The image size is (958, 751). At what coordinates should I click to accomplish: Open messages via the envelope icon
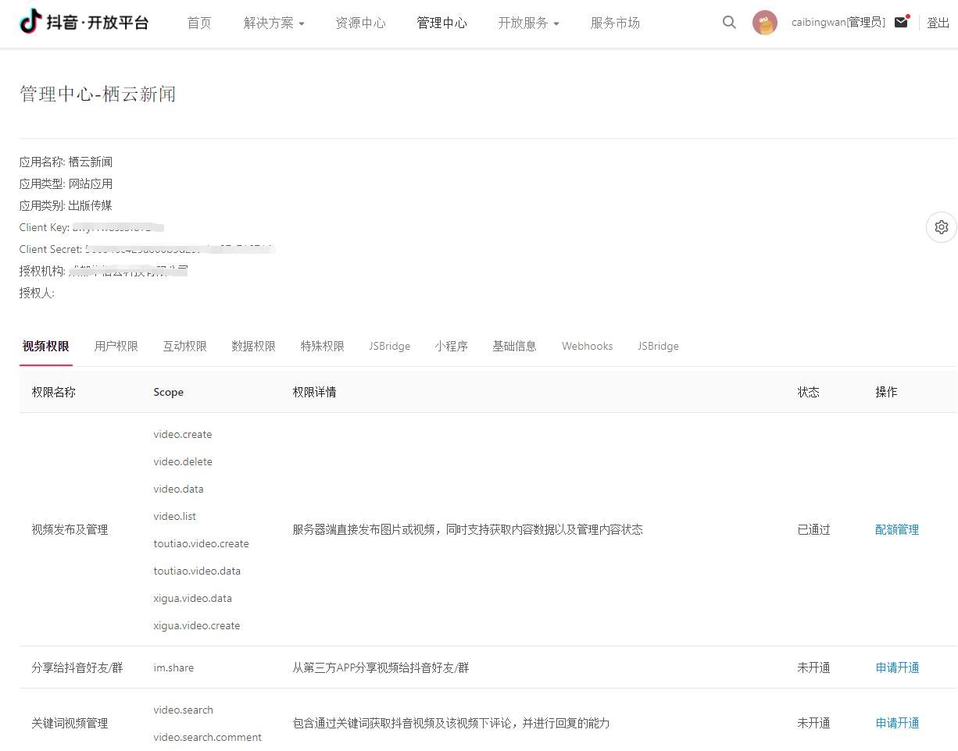tap(902, 22)
